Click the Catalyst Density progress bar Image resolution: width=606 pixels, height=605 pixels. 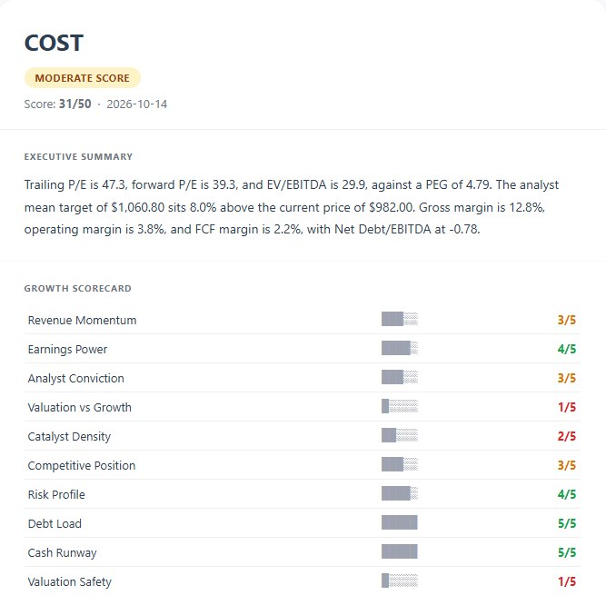(400, 435)
